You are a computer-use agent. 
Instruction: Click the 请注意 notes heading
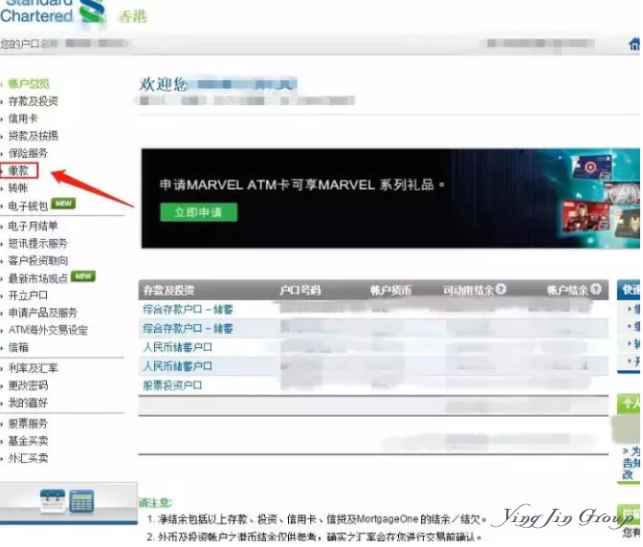(x=155, y=503)
